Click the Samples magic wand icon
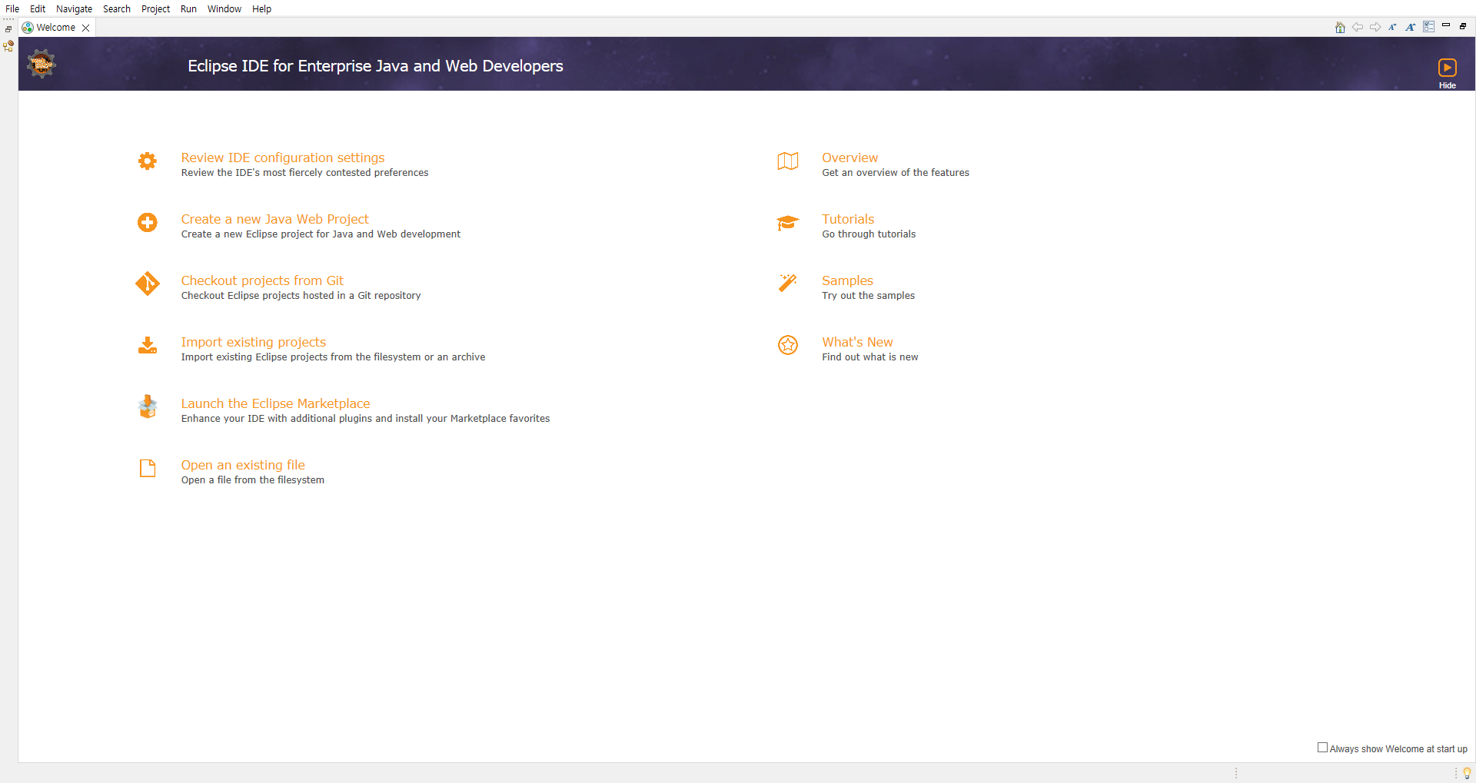 click(788, 283)
